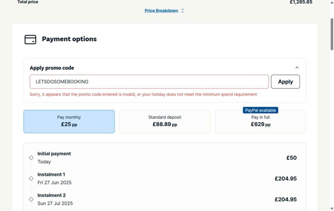This screenshot has width=334, height=211.
Task: Expand the Price Breakdown arrows
Action: [182, 10]
